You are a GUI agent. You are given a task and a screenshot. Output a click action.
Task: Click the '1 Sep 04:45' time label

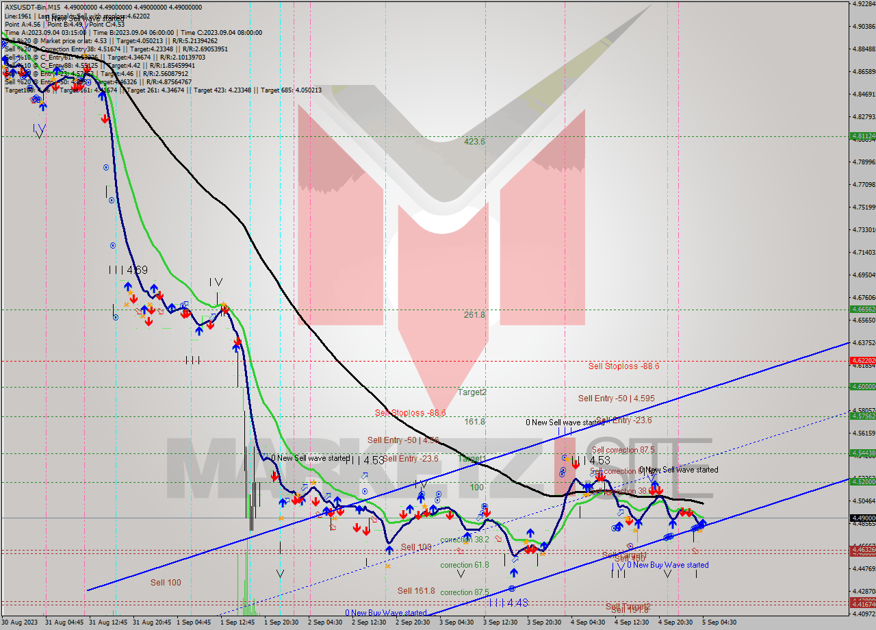(194, 622)
